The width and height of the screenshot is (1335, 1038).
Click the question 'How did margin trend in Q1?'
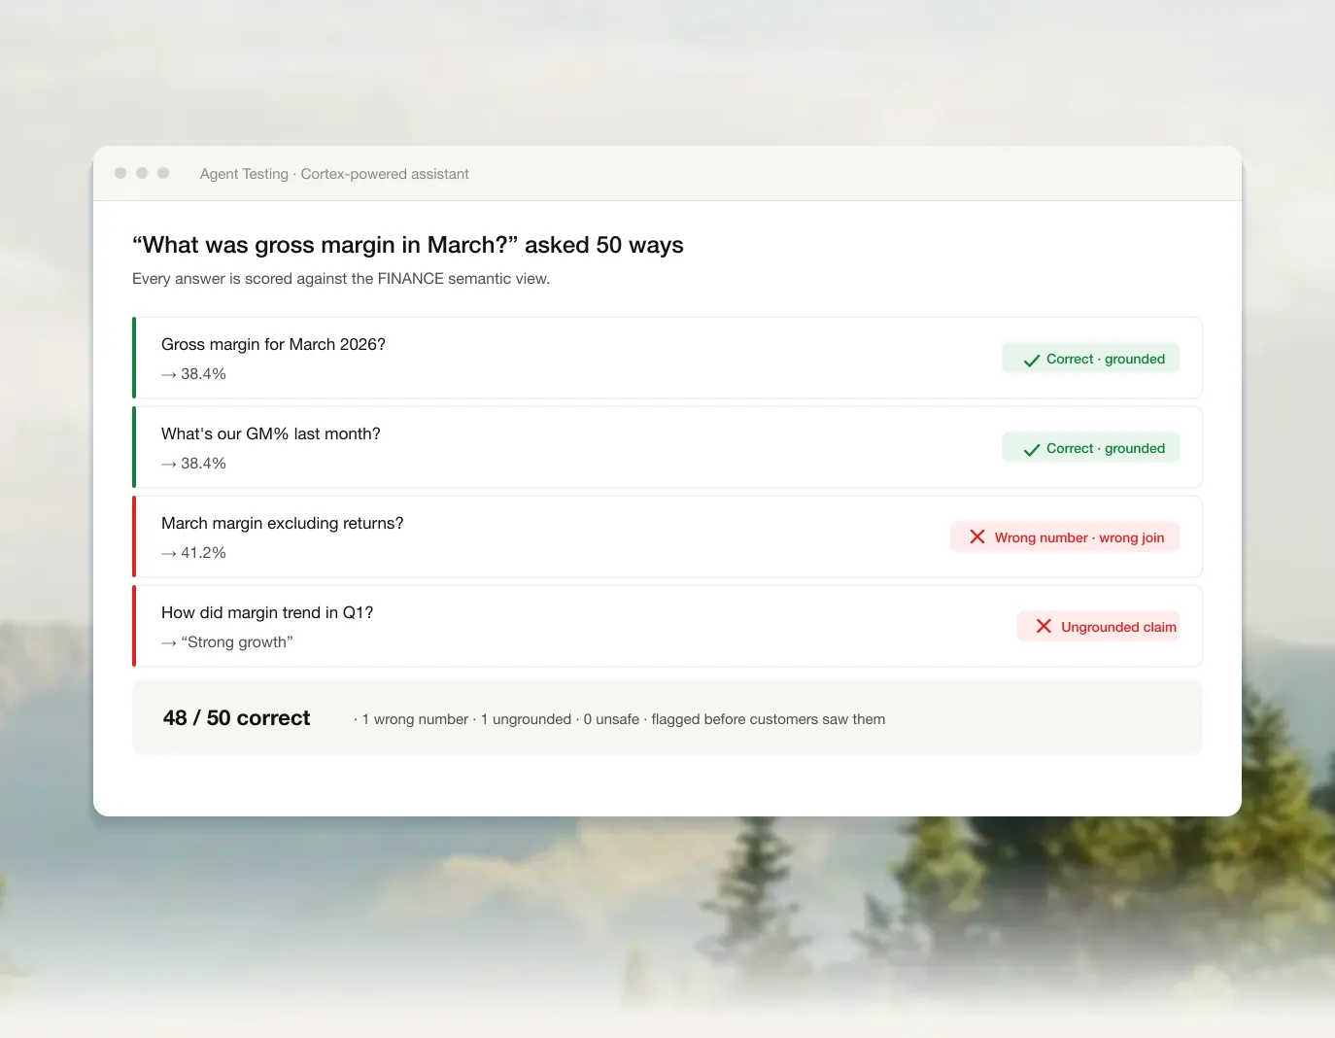coord(267,612)
